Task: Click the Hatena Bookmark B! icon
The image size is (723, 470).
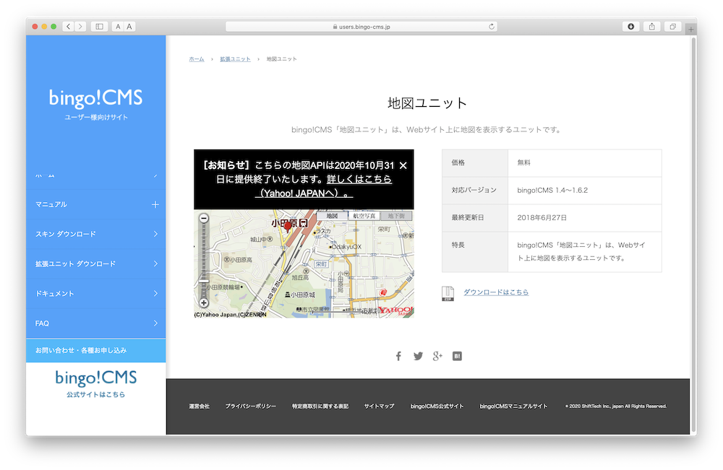Action: point(457,356)
